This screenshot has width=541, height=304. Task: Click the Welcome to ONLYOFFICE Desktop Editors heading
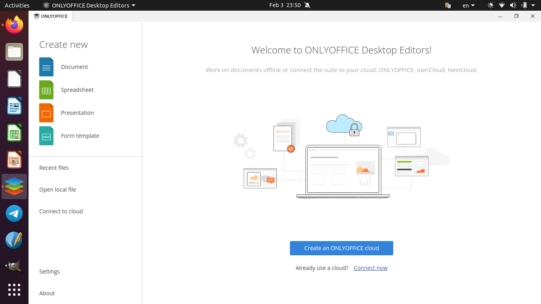[341, 50]
